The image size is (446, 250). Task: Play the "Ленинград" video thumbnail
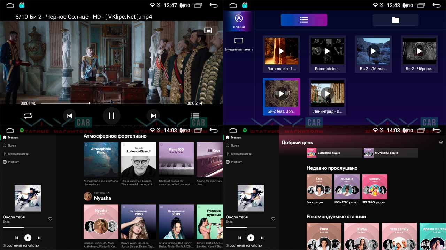tap(327, 94)
